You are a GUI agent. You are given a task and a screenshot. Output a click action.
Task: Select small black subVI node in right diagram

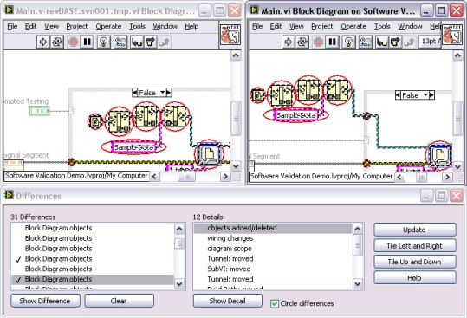pos(258,95)
